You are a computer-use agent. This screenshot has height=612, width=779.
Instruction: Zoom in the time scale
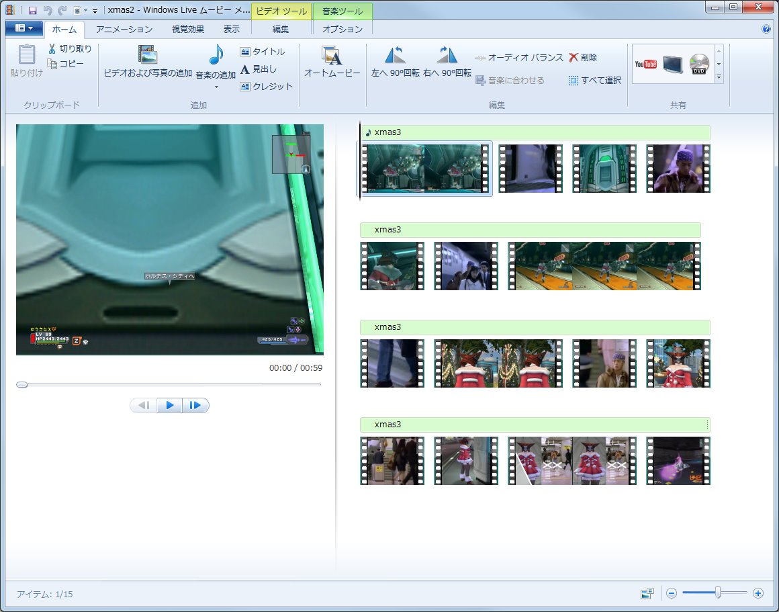758,593
